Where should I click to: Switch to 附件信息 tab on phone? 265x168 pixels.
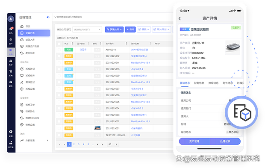pyautogui.click(x=228, y=83)
